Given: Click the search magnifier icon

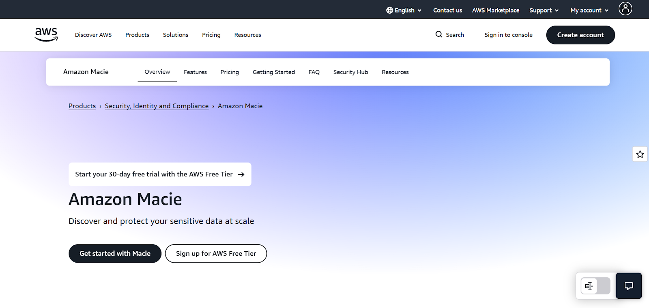Looking at the screenshot, I should (439, 34).
